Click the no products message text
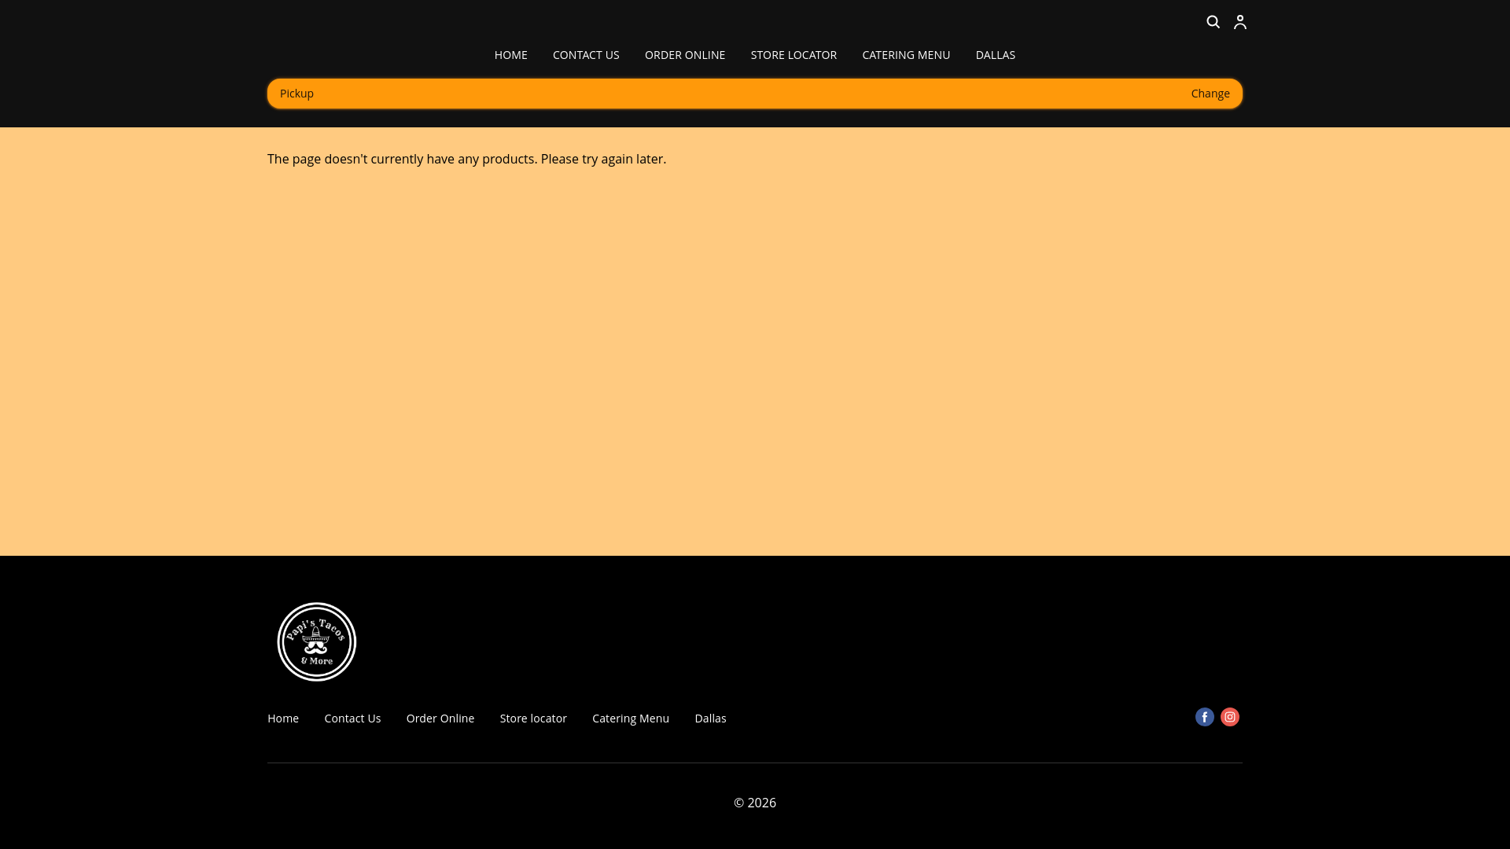The height and width of the screenshot is (849, 1510). 466,159
